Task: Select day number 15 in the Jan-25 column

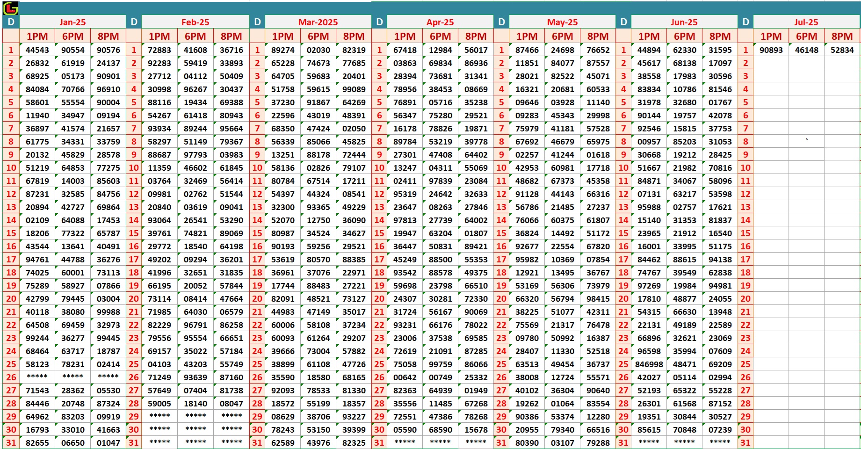Action: click(11, 233)
